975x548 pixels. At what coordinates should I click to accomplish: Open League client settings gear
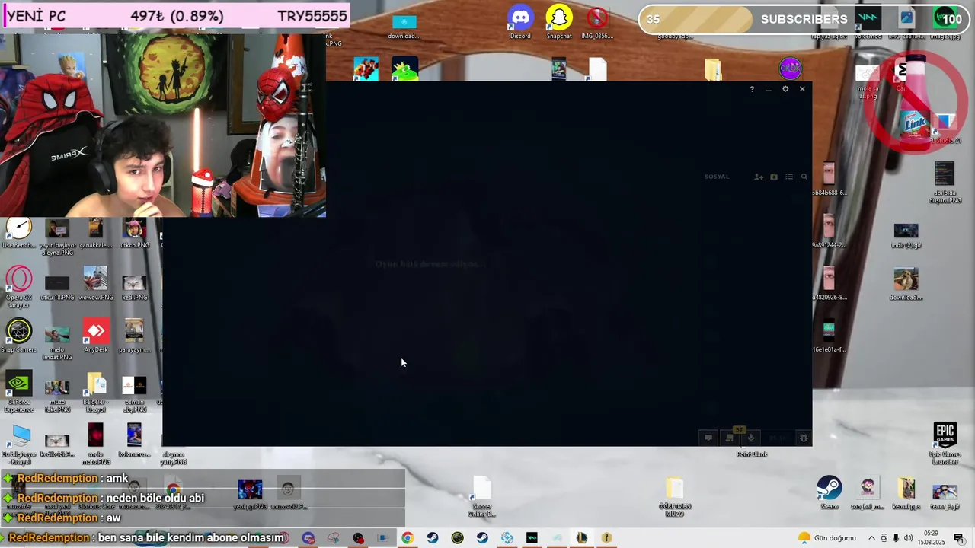click(785, 89)
